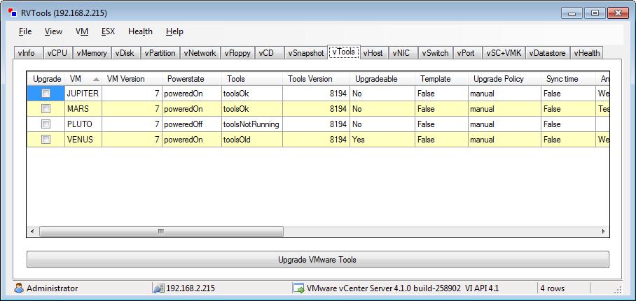The height and width of the screenshot is (301, 636).
Task: Click the Upgrade VMware Tools button
Action: [x=317, y=259]
